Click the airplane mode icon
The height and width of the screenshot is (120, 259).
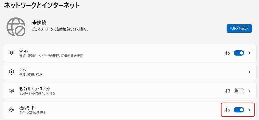11,110
